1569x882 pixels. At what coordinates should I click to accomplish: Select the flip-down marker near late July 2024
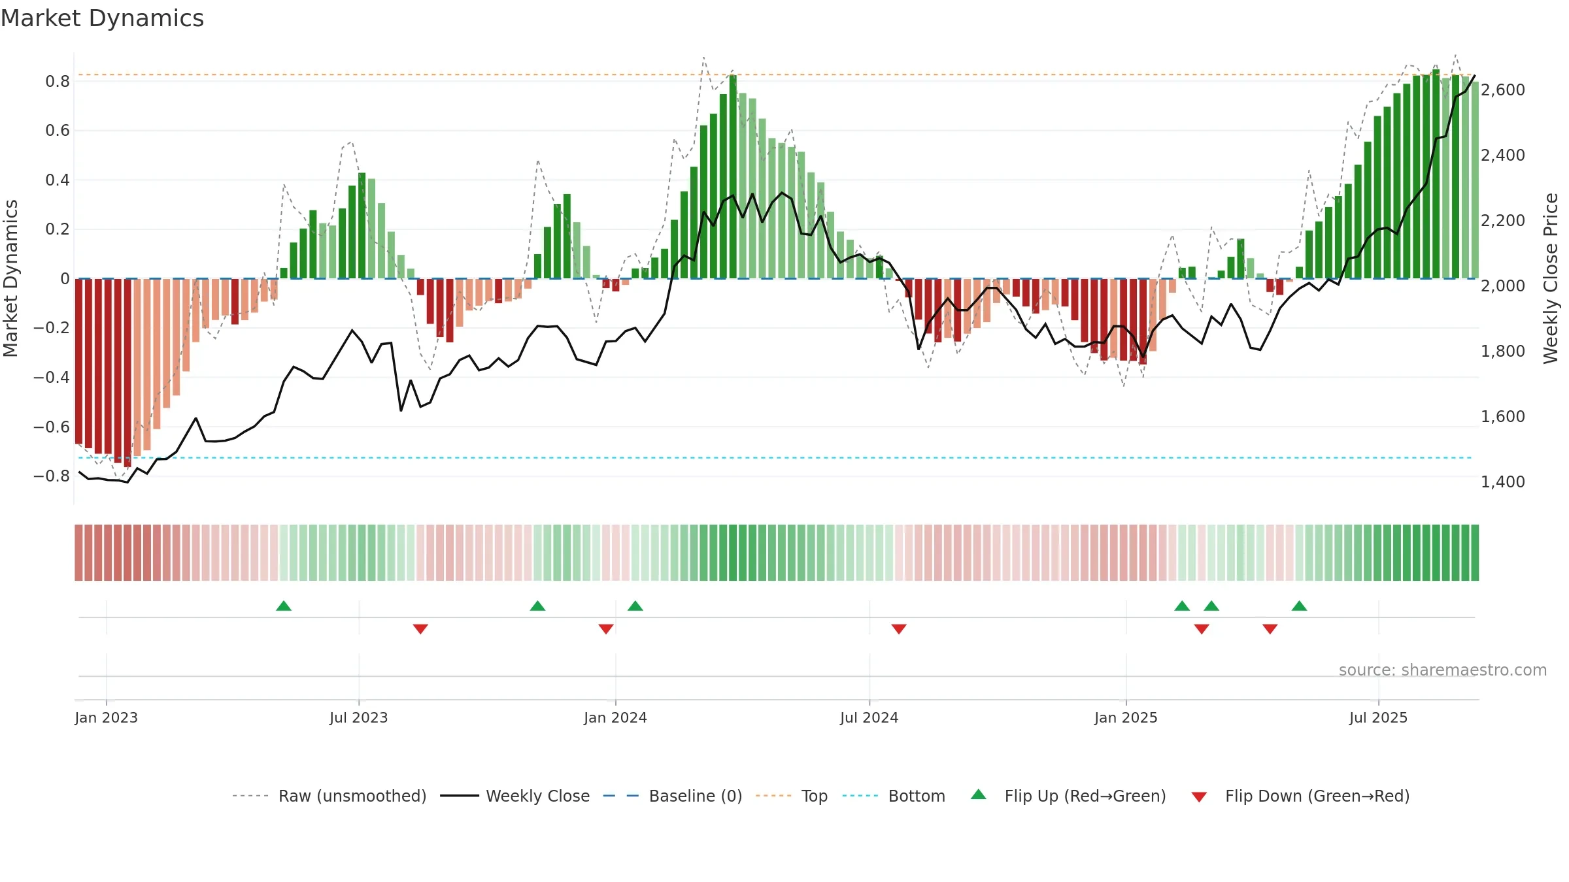899,629
